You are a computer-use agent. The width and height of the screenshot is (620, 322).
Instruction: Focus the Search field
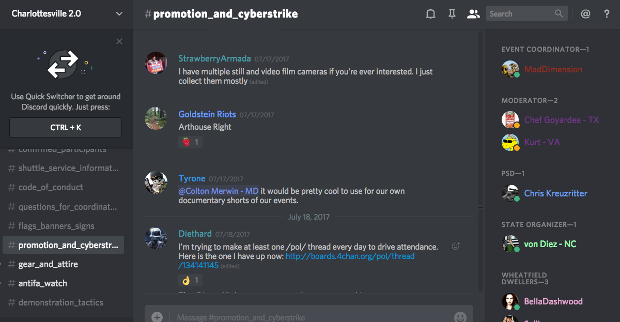point(526,13)
